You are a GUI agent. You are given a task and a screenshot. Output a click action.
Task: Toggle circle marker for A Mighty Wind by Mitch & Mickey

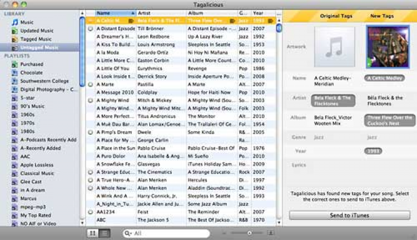[x=91, y=100]
